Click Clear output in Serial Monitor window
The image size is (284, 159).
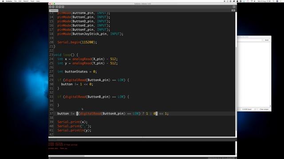pos(264,109)
